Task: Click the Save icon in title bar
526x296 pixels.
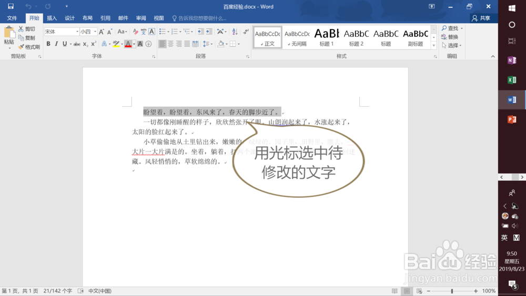Action: pyautogui.click(x=11, y=6)
